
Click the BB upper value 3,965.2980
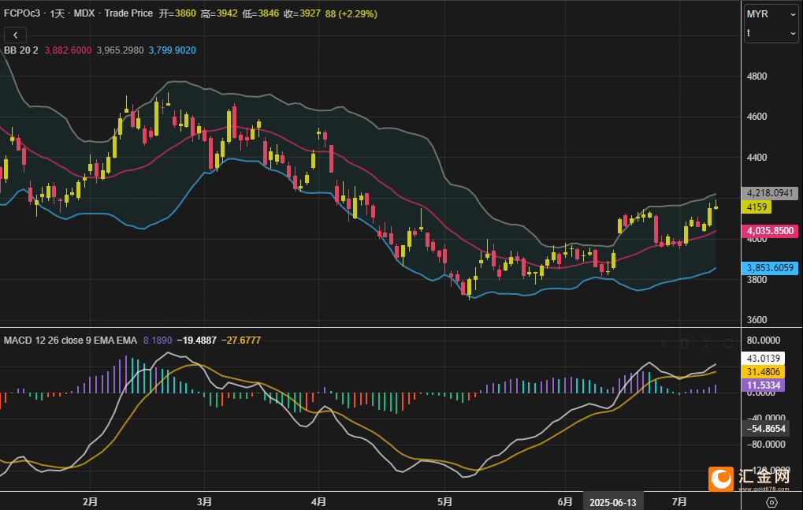[120, 50]
